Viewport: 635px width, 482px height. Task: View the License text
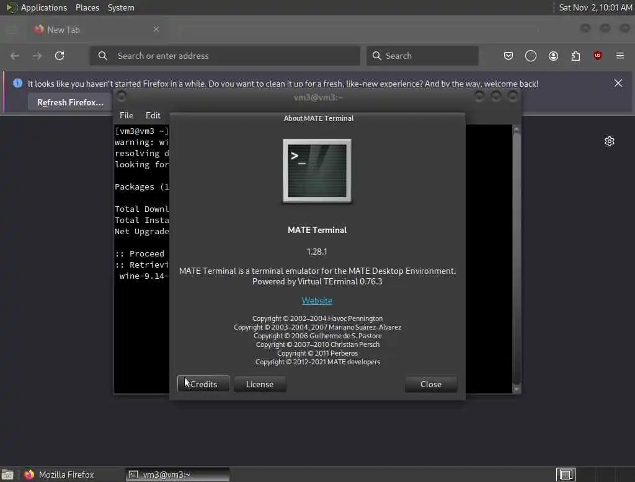(260, 383)
